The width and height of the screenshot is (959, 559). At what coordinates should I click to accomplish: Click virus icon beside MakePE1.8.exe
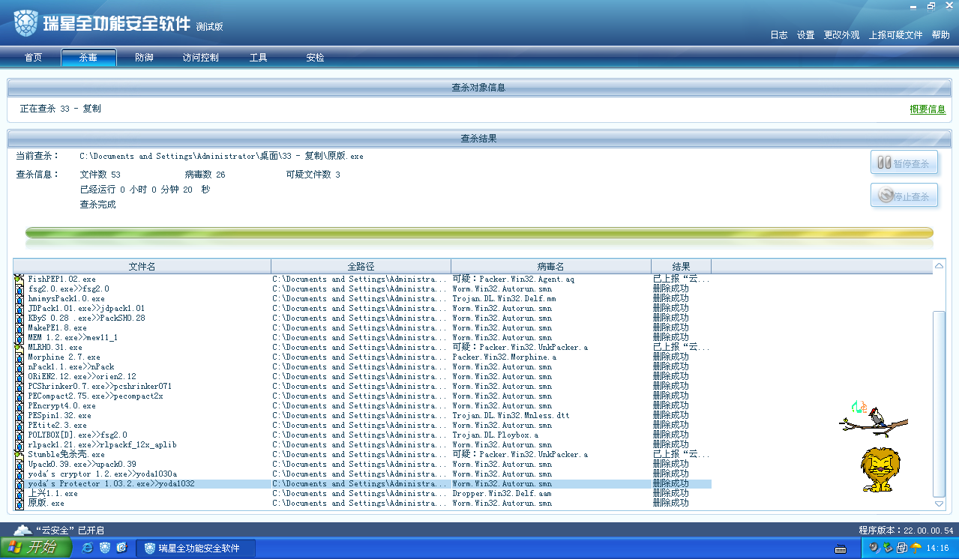19,327
